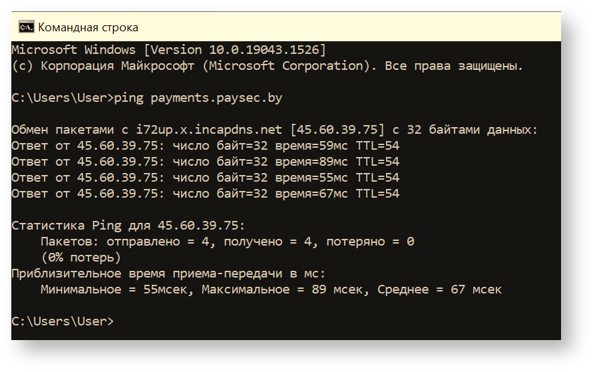Click the "Среднее = 67 мсек" value
The image size is (593, 372).
pos(440,289)
